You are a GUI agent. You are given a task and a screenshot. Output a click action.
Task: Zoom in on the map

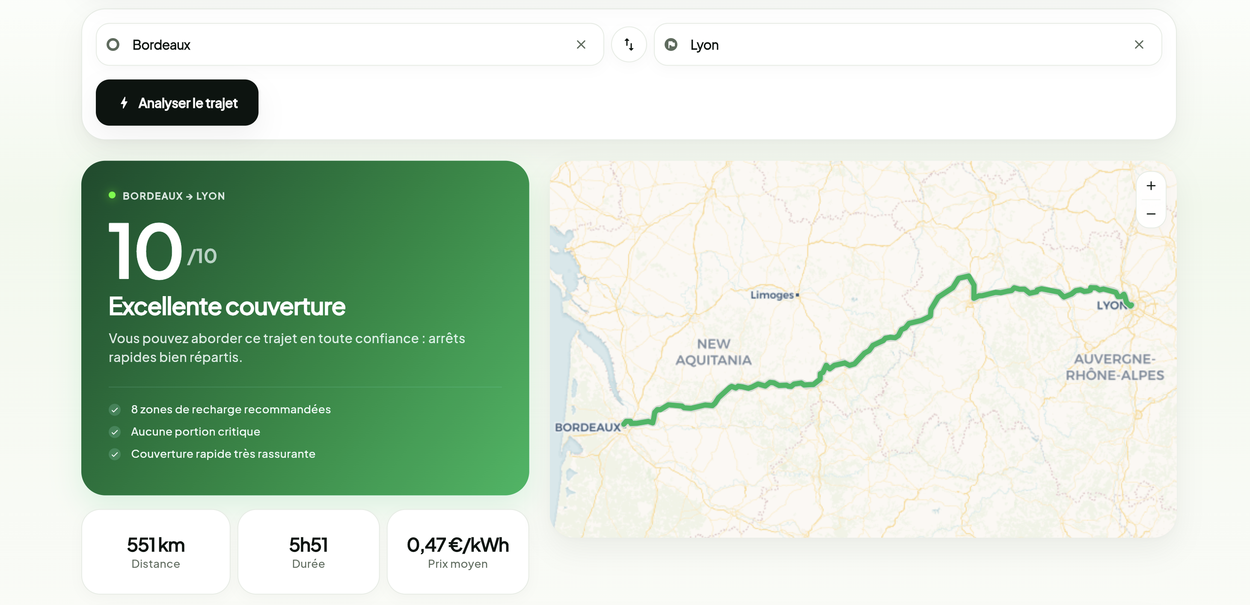[x=1151, y=186]
